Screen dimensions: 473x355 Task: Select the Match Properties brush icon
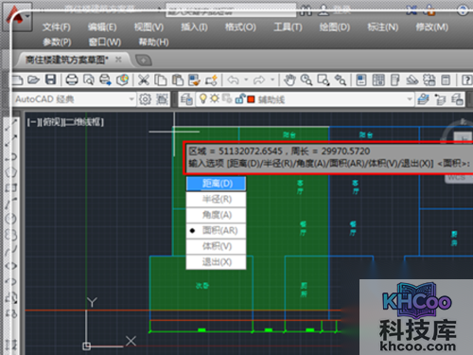pyautogui.click(x=194, y=80)
